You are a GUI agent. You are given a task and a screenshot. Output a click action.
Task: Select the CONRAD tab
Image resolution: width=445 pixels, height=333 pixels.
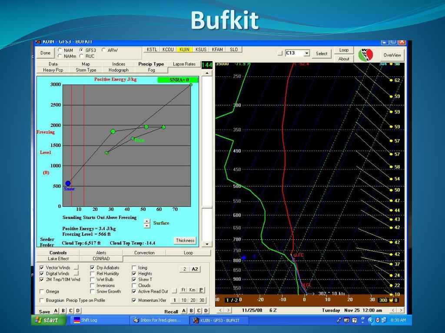101,258
